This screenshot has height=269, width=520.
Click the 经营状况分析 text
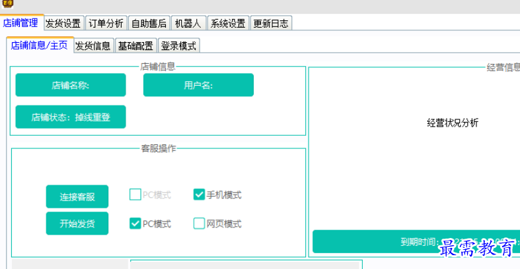click(453, 123)
